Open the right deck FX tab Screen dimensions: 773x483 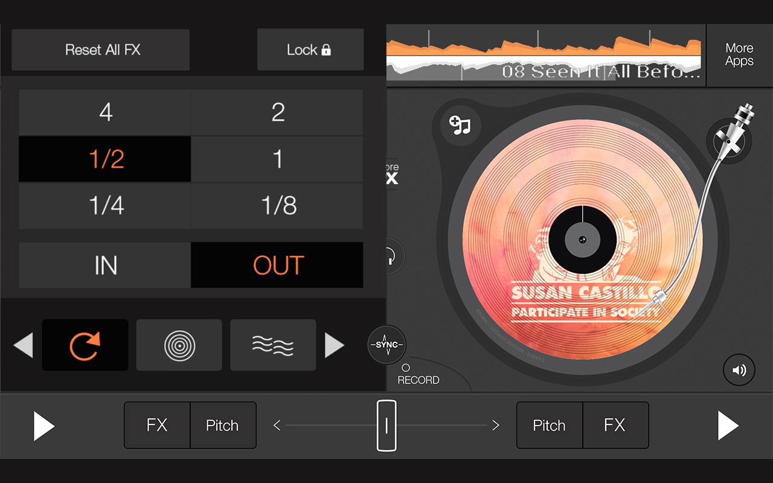[615, 426]
